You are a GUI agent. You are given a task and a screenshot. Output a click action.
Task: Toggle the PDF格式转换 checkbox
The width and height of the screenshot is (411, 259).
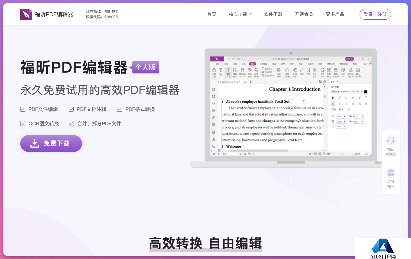[x=120, y=109]
